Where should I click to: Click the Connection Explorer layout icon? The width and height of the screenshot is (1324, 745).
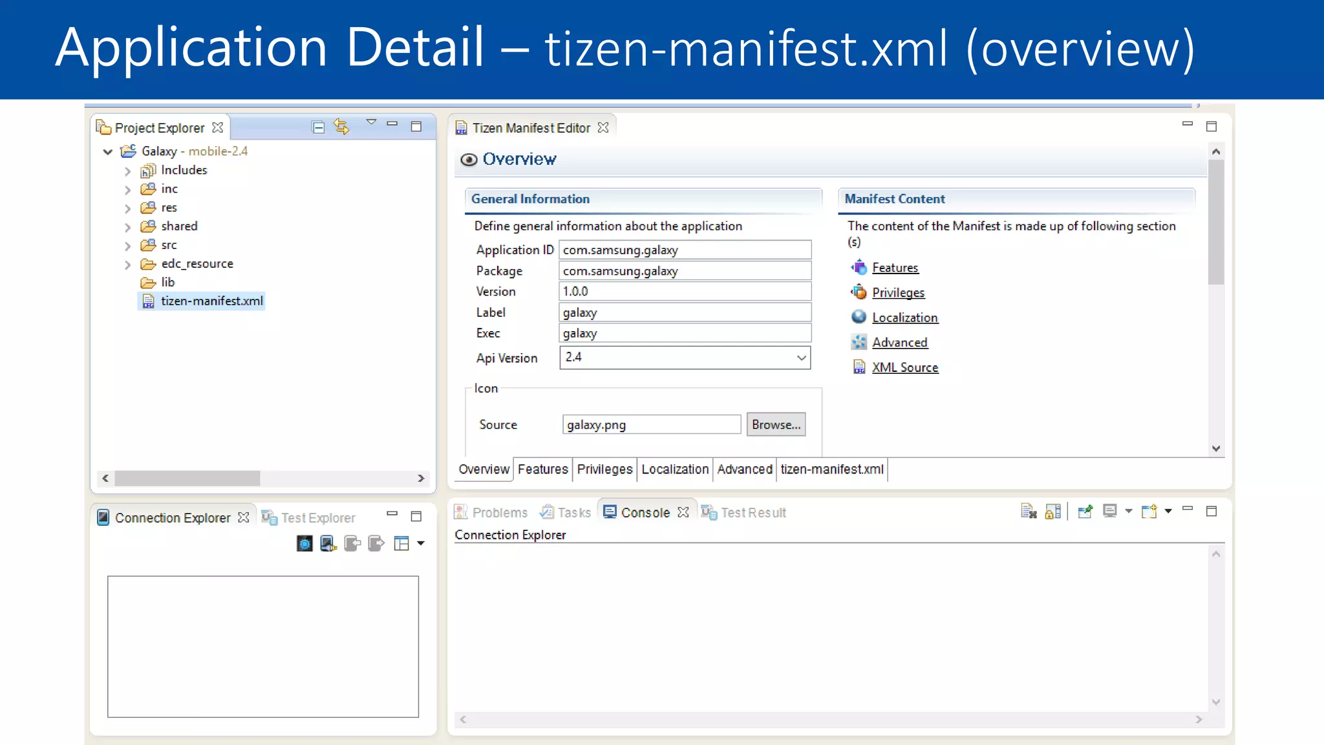401,544
